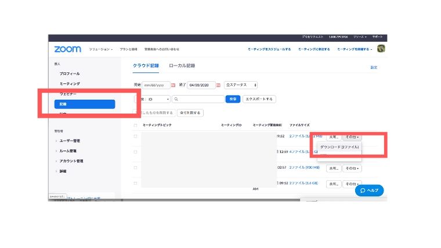Image resolution: width=441 pixels, height=248 pixels.
Task: Open the 全ステータス status dropdown
Action: [x=241, y=85]
